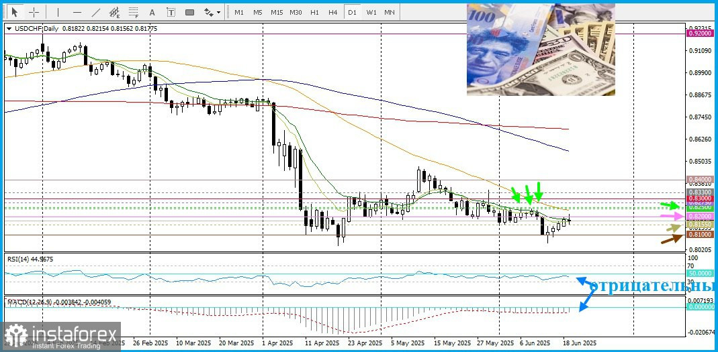Open the arrows tool dropdown arrow
Image resolution: width=718 pixels, height=352 pixels.
(218, 12)
